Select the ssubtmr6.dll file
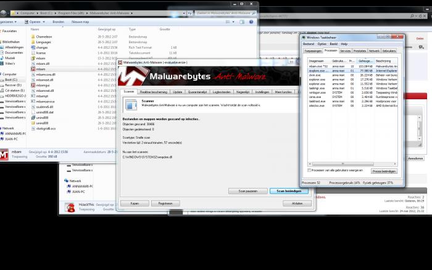Image resolution: width=432 pixels, height=270 pixels. point(44,107)
